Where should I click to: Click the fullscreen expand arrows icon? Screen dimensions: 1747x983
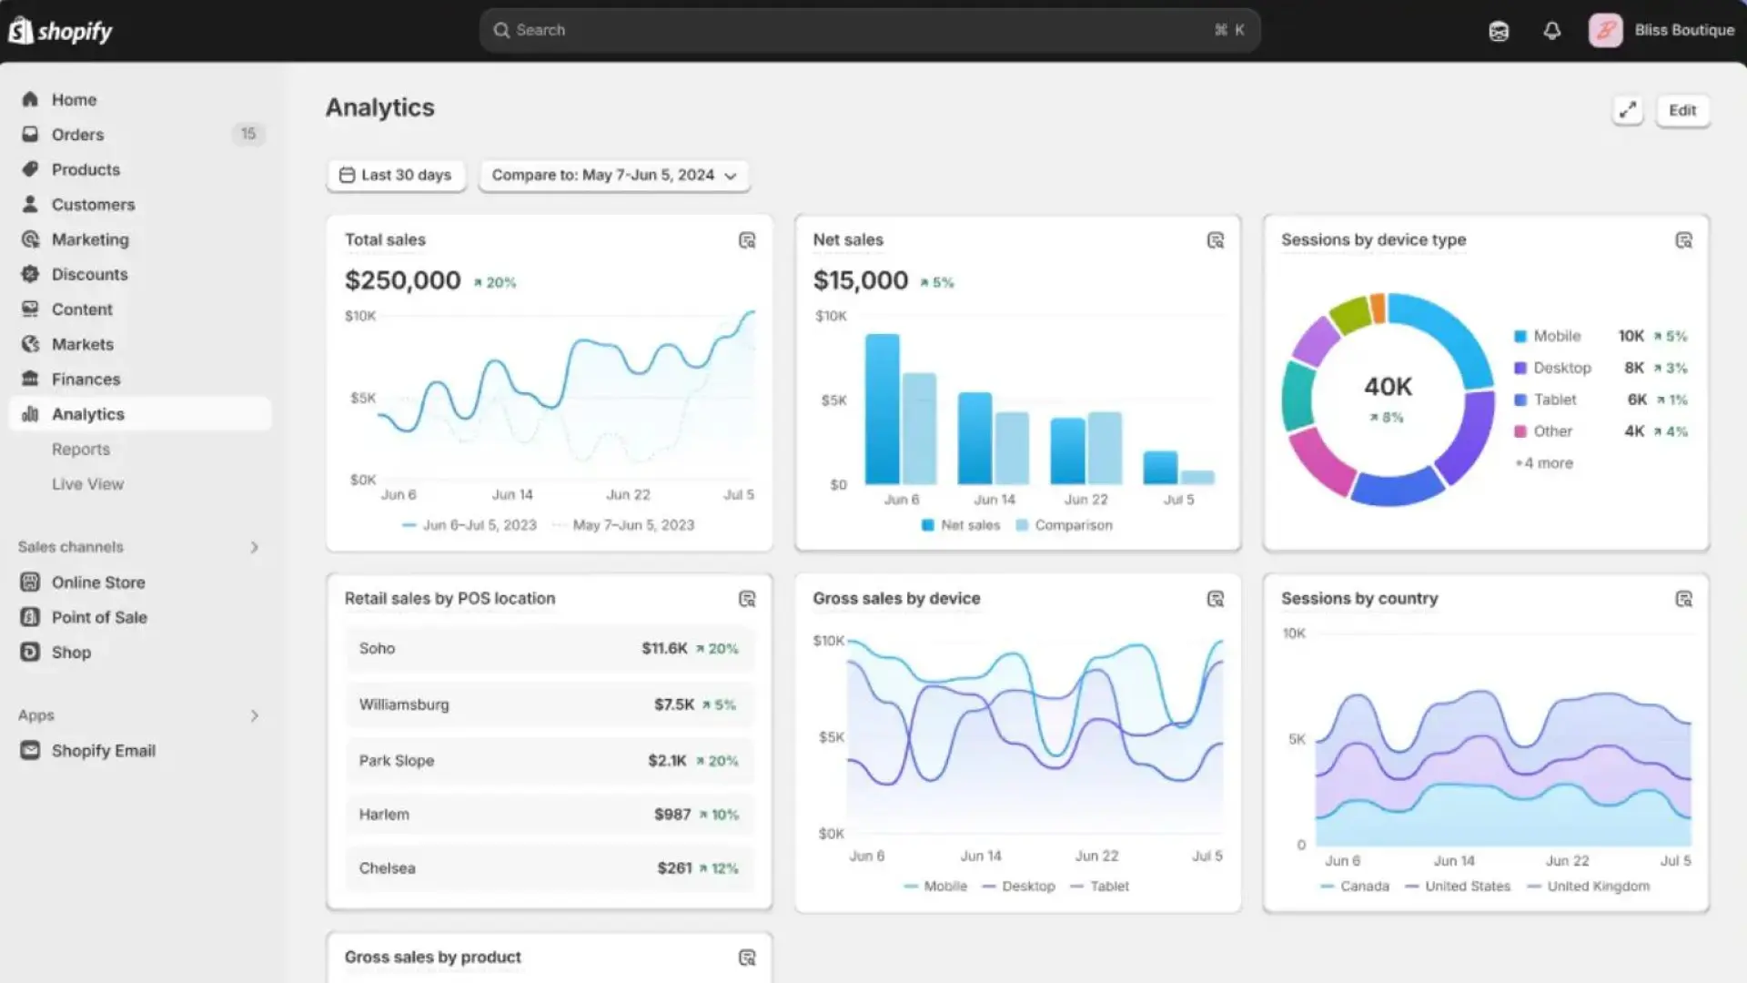click(x=1627, y=110)
